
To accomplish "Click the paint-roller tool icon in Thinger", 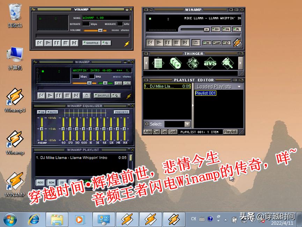I will tap(228, 63).
